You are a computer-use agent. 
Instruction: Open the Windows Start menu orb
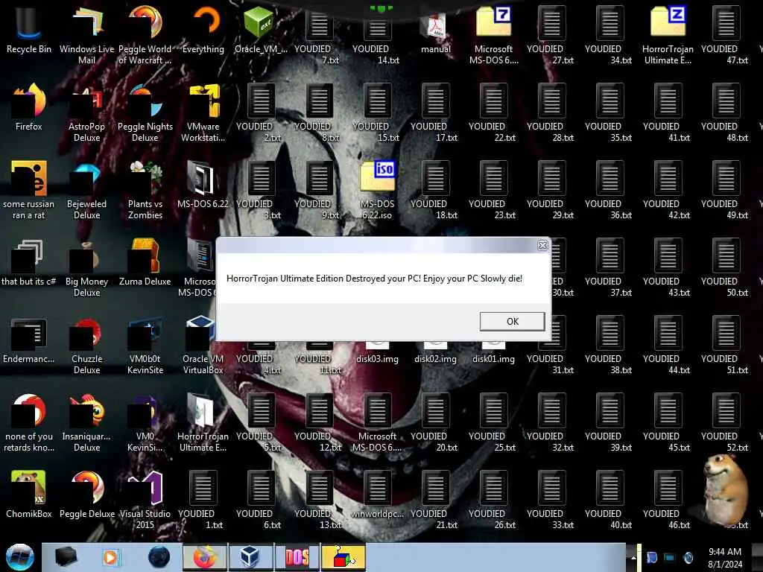click(20, 557)
